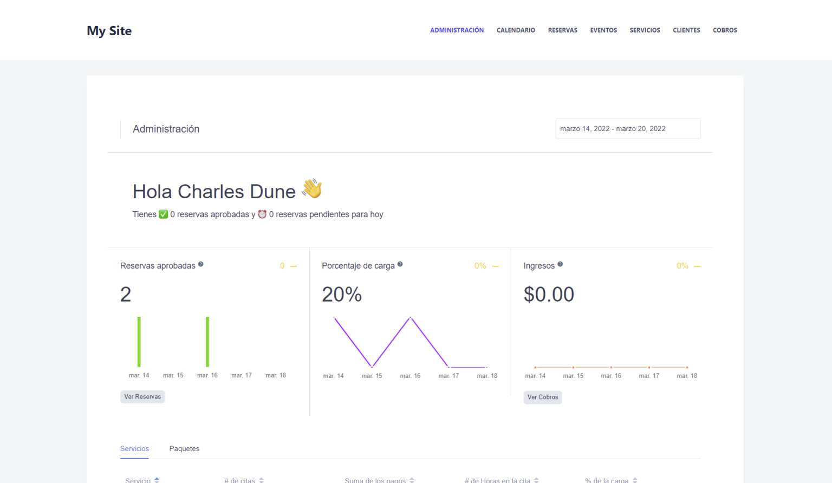Switch to the Paquetes tab
This screenshot has height=483, width=832.
(184, 448)
